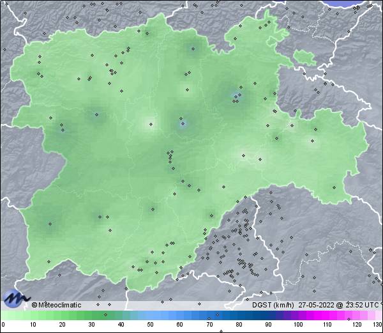Click the ©Meteoclimatic copyright text
Screen dimensions: 383x333
56,305
